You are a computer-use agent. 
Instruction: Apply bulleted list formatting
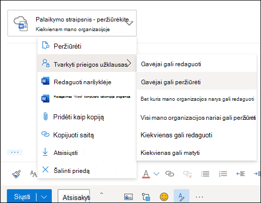coord(205,174)
